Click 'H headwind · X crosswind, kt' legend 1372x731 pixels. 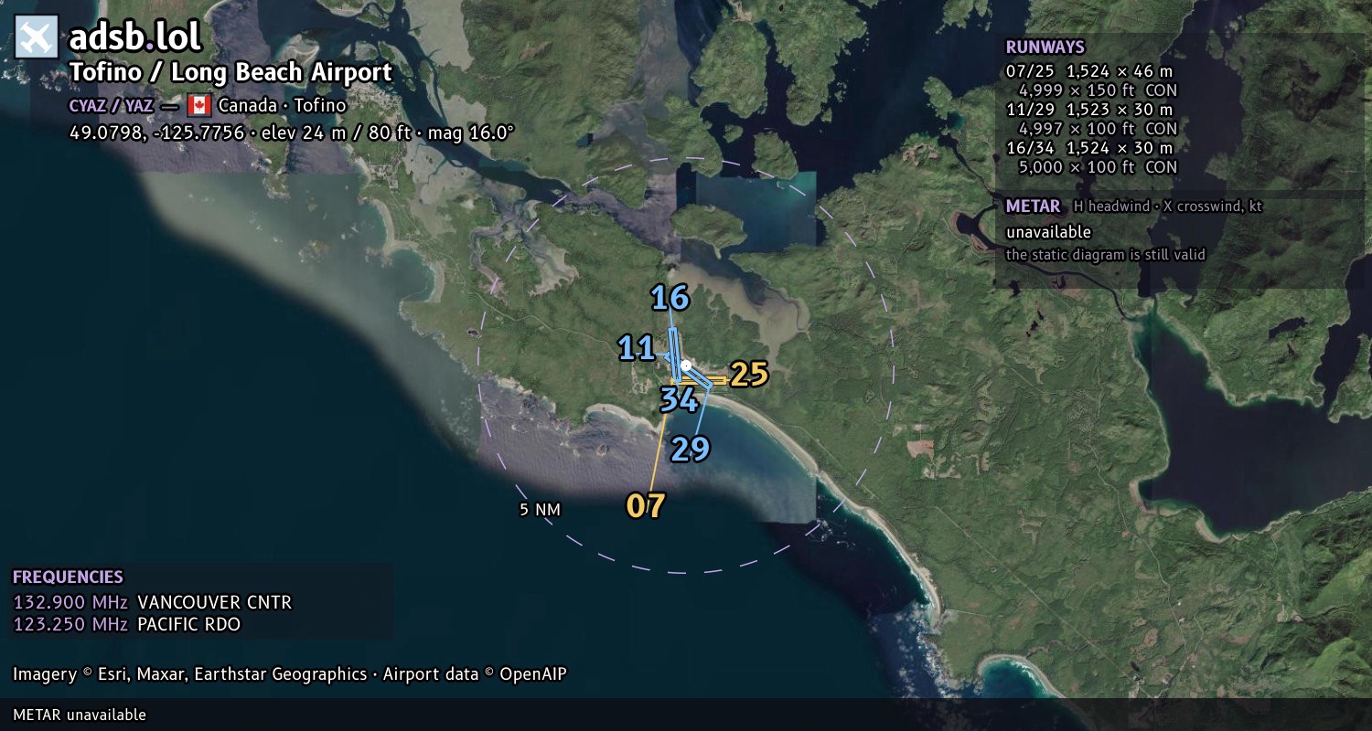pos(1167,207)
